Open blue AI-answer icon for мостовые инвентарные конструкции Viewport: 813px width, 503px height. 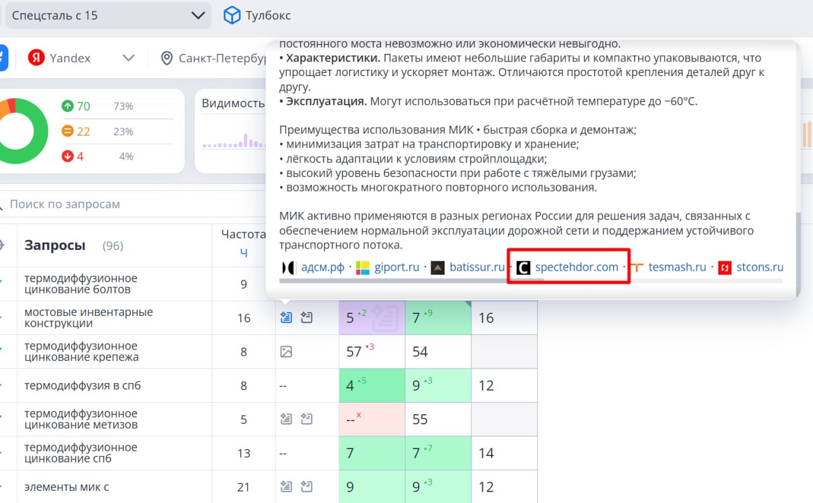pyautogui.click(x=286, y=318)
